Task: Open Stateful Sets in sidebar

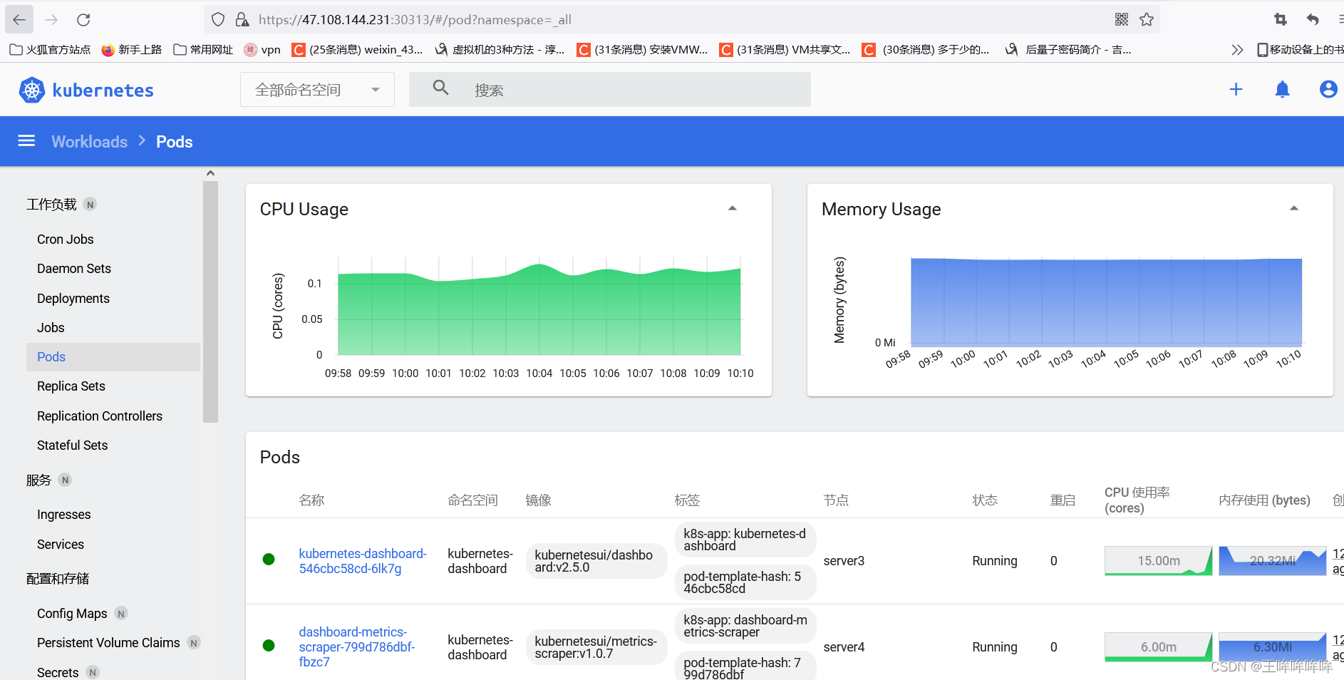Action: click(73, 445)
